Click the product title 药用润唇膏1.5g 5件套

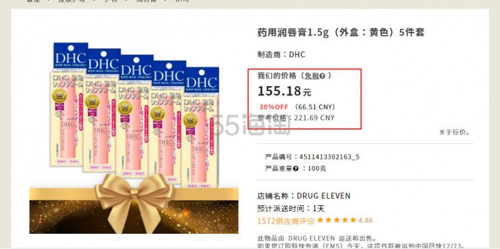click(x=341, y=32)
